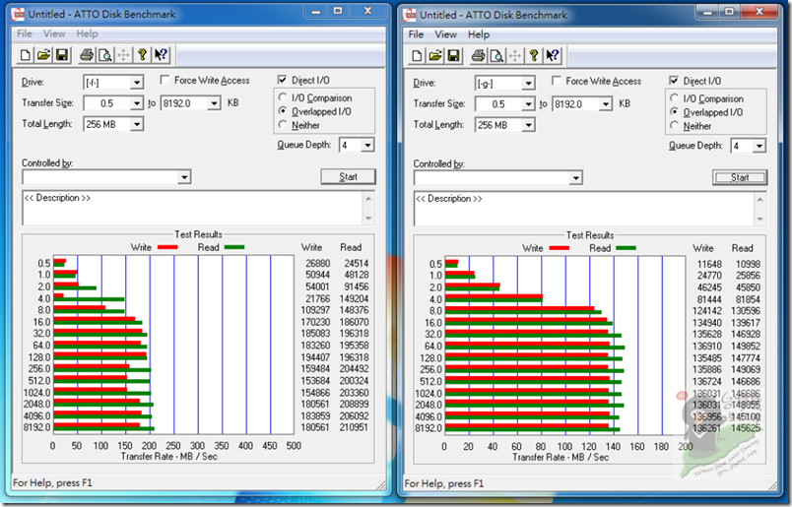Click New file icon in left window toolbar
Screen dimensions: 792x507
pyautogui.click(x=25, y=54)
